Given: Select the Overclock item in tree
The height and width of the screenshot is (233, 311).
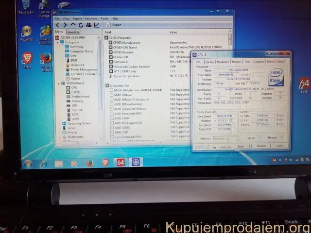Looking at the screenshot, I should point(77,65).
